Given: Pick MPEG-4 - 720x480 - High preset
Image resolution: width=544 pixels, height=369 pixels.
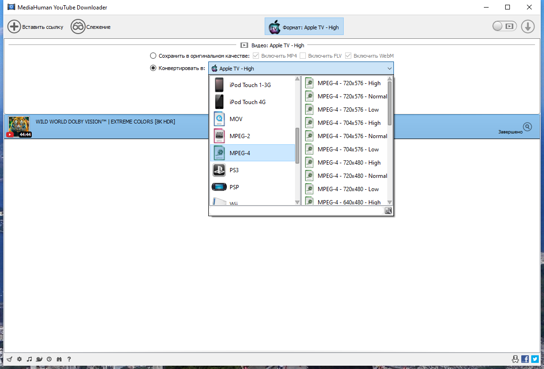Looking at the screenshot, I should [345, 163].
